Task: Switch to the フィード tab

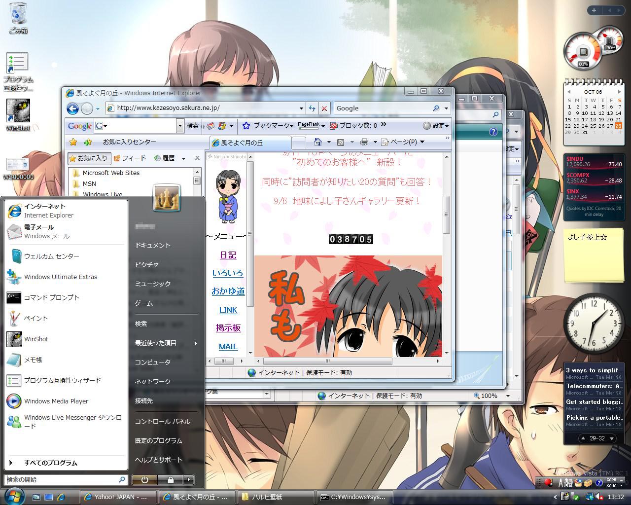Action: (130, 158)
